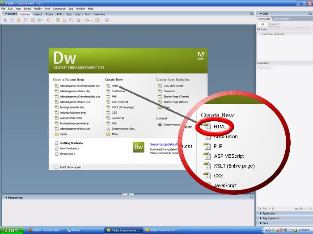Expand the Tag Inspector panel group
This screenshot has height=234, width=313.
(x=261, y=218)
